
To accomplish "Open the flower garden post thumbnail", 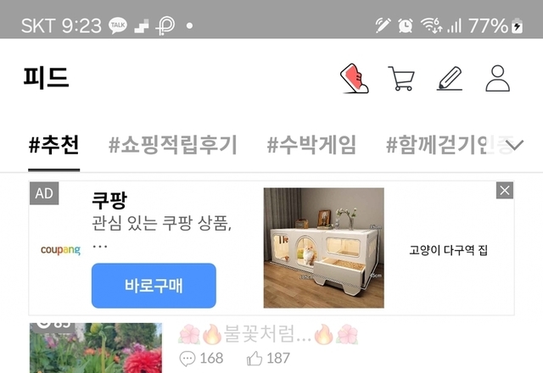I will point(96,348).
